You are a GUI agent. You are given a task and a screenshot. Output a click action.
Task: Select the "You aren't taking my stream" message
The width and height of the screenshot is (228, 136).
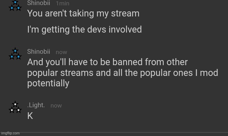click(83, 14)
